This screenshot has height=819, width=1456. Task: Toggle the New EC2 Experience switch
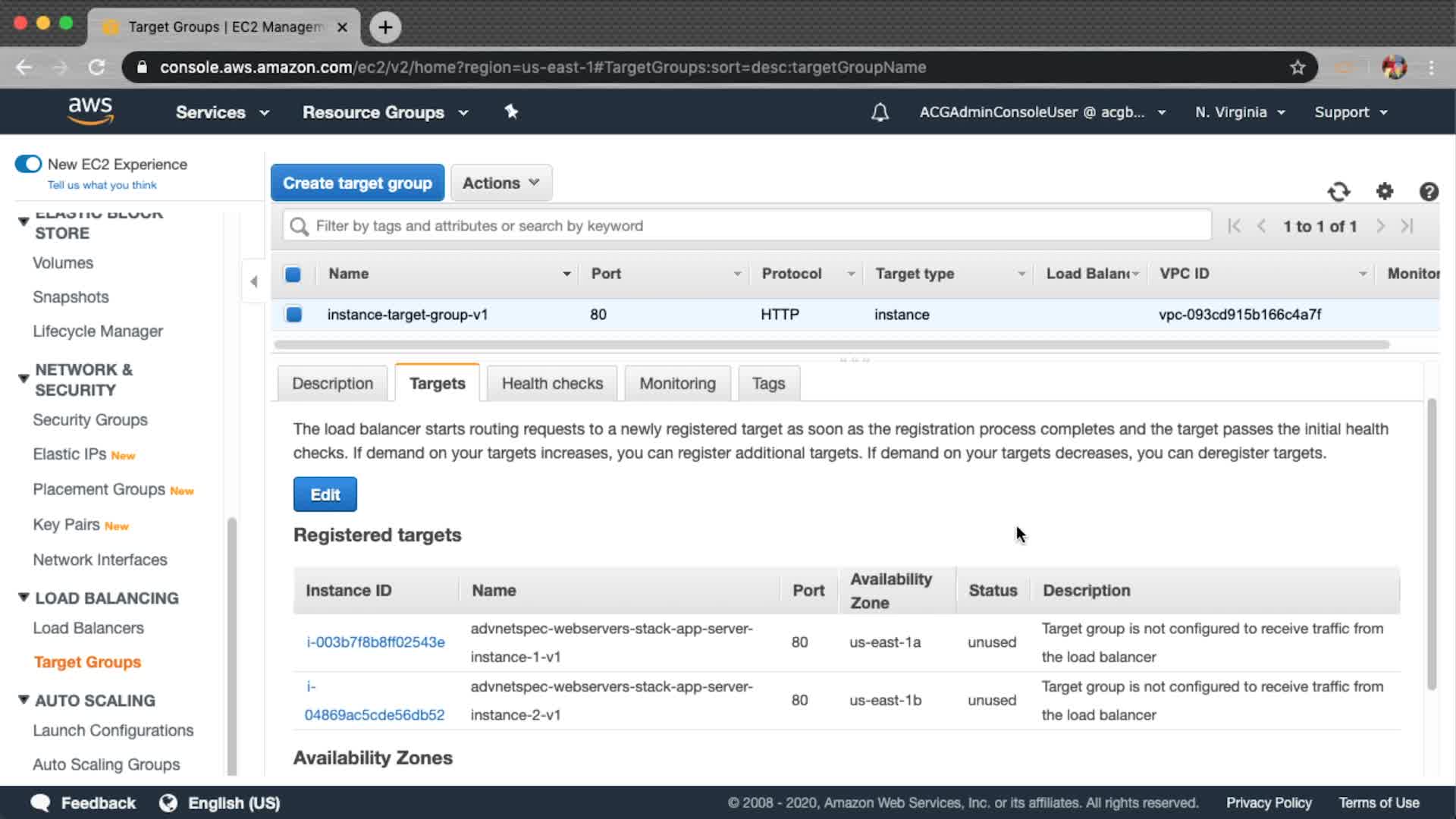coord(28,164)
